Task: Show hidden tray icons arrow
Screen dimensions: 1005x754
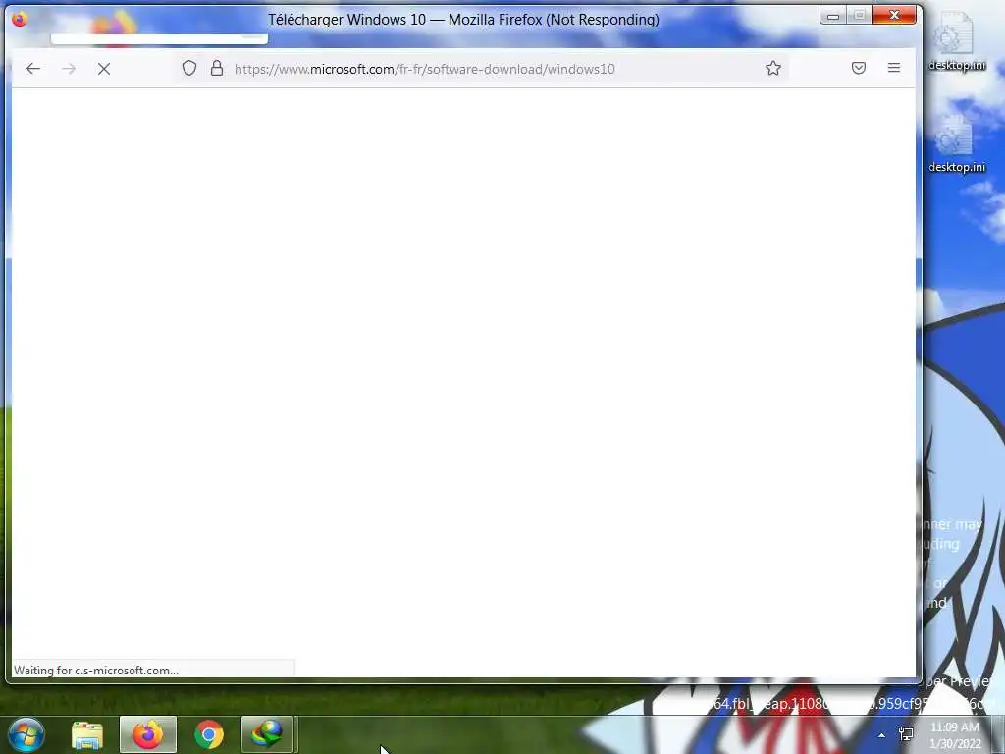Action: point(882,735)
